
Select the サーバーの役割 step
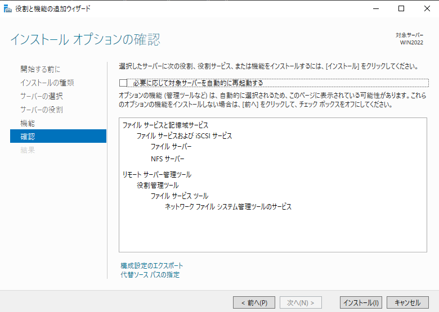pyautogui.click(x=42, y=110)
